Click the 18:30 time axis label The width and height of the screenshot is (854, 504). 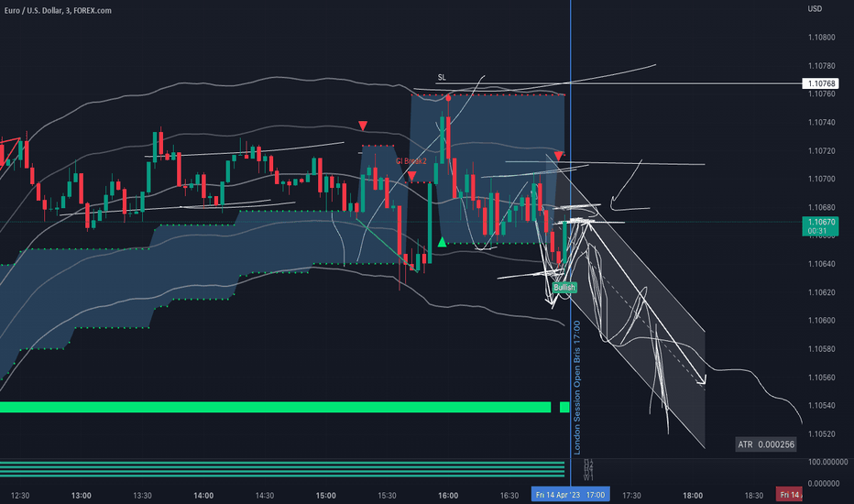[754, 495]
